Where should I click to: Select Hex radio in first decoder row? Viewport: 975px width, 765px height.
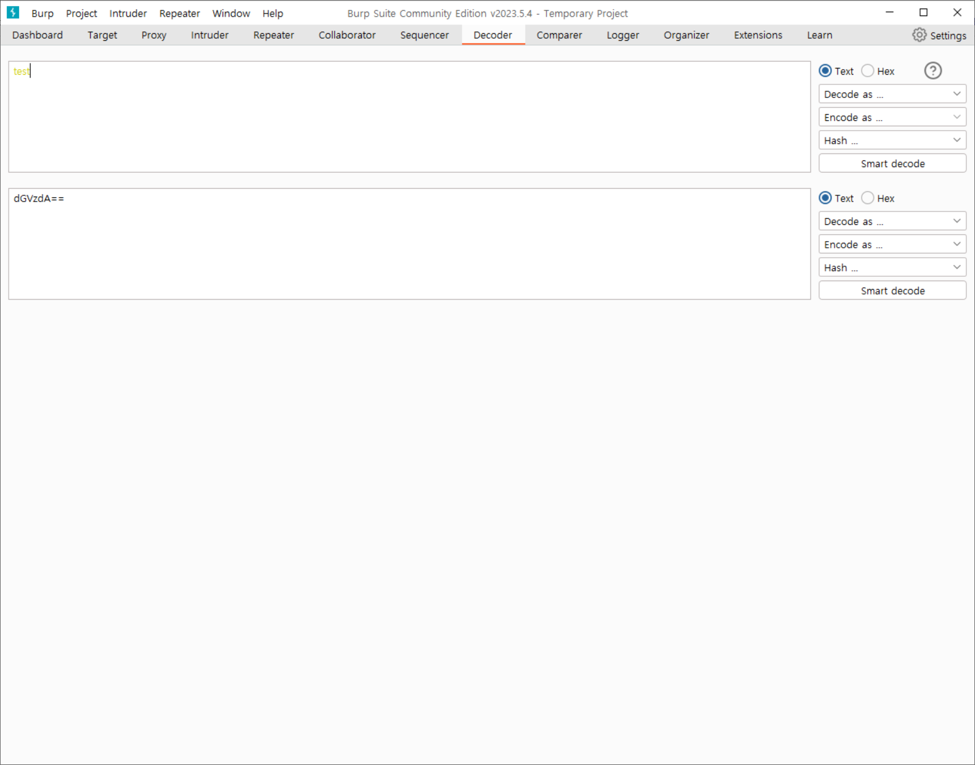pos(868,71)
